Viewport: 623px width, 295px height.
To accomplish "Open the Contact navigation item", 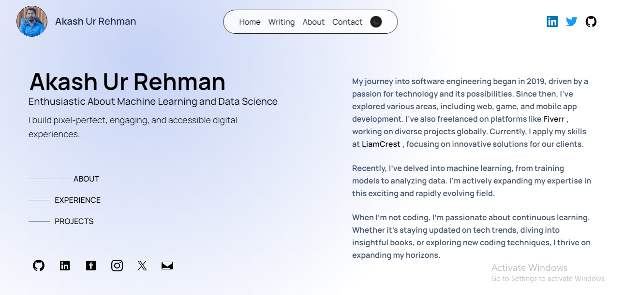I will (x=347, y=22).
